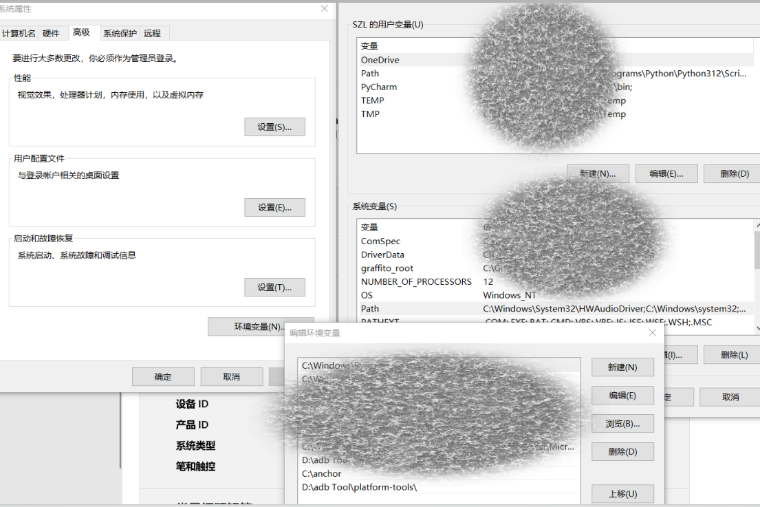Select ComSpec system variable row
The width and height of the screenshot is (760, 507).
click(x=556, y=241)
